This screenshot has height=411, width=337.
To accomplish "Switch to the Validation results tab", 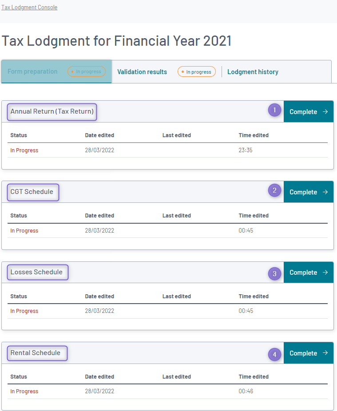I will coord(142,71).
